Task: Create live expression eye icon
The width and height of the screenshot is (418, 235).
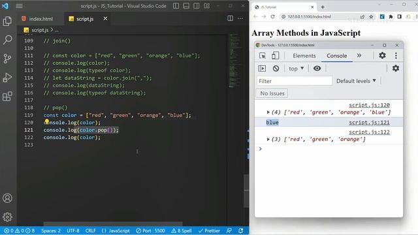Action: [x=317, y=69]
